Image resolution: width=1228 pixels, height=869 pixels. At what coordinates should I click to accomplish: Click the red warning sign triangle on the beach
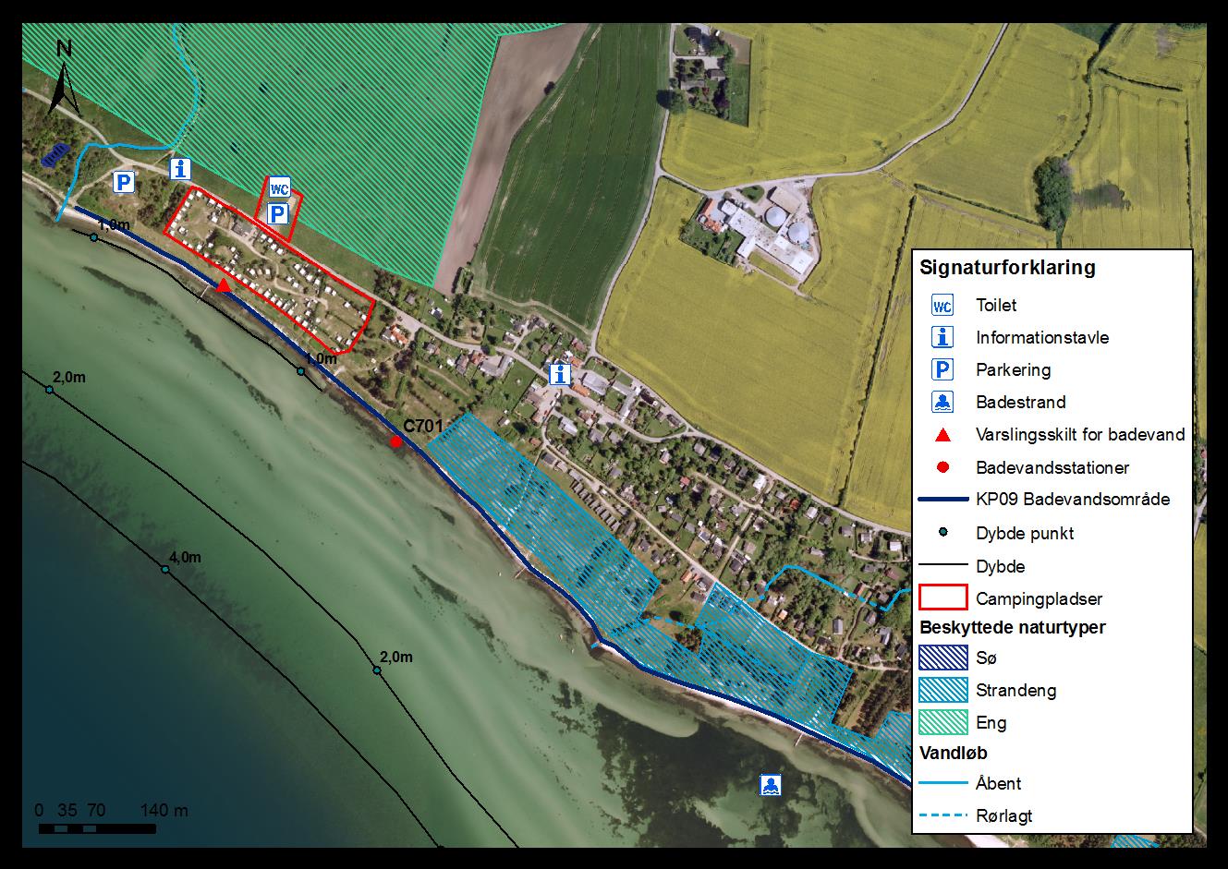click(224, 285)
